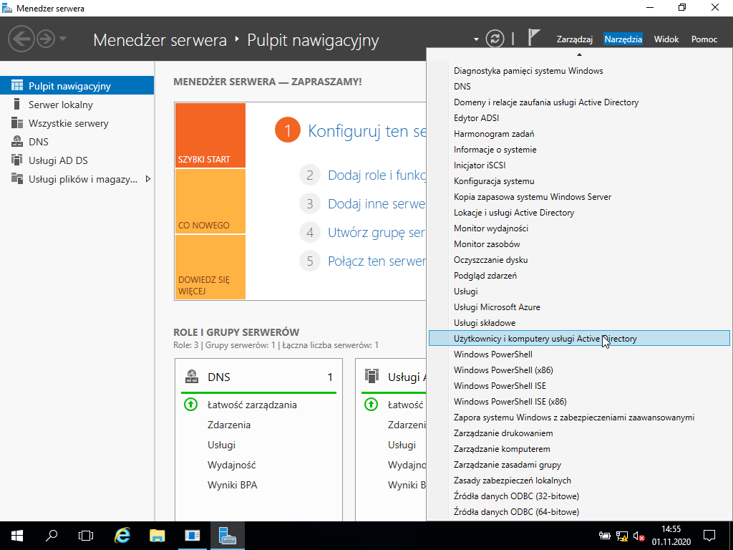Launch Windows PowerShell ISE (x86)

tap(579, 401)
